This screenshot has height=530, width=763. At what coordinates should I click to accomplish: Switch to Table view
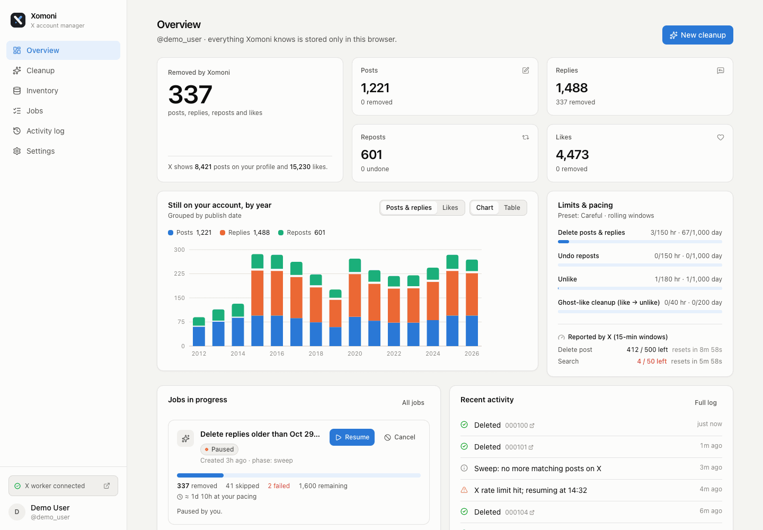point(512,208)
